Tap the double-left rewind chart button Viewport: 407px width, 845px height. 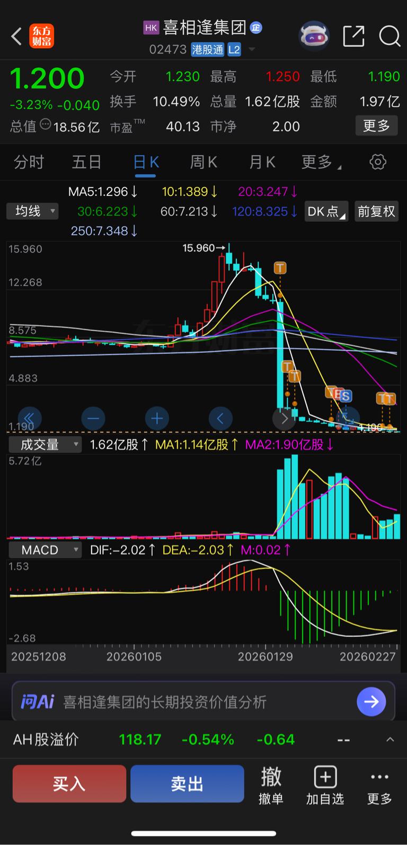point(29,419)
